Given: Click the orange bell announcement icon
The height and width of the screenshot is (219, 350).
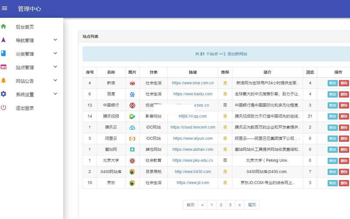Looking at the screenshot, I should pyautogui.click(x=3, y=80).
